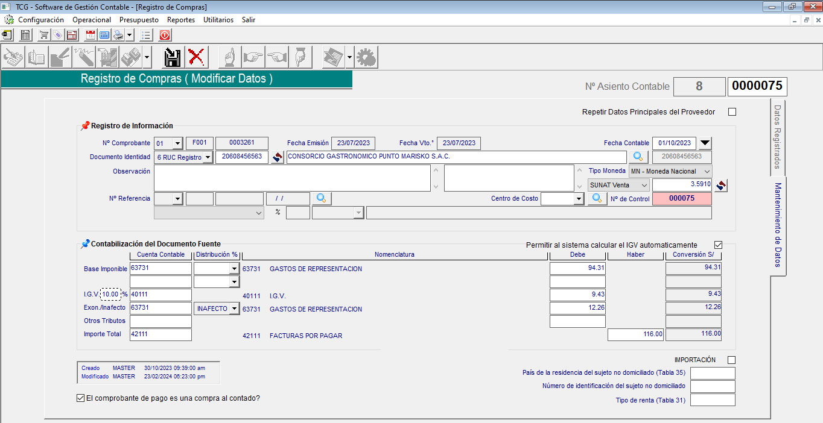Click the calendar icon in the toolbar
This screenshot has width=823, height=423.
[x=91, y=35]
